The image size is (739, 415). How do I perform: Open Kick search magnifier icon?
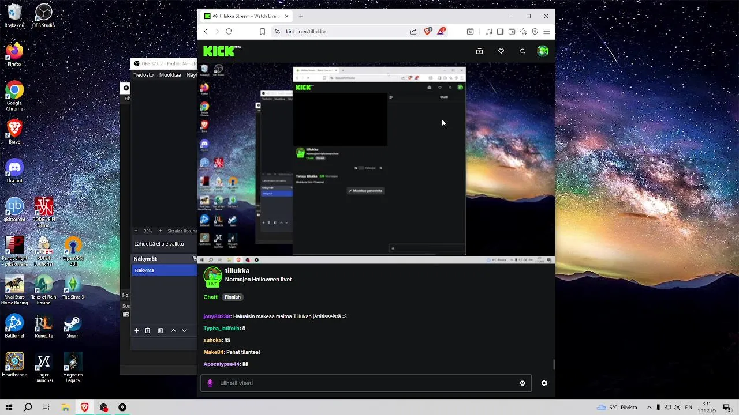(522, 51)
